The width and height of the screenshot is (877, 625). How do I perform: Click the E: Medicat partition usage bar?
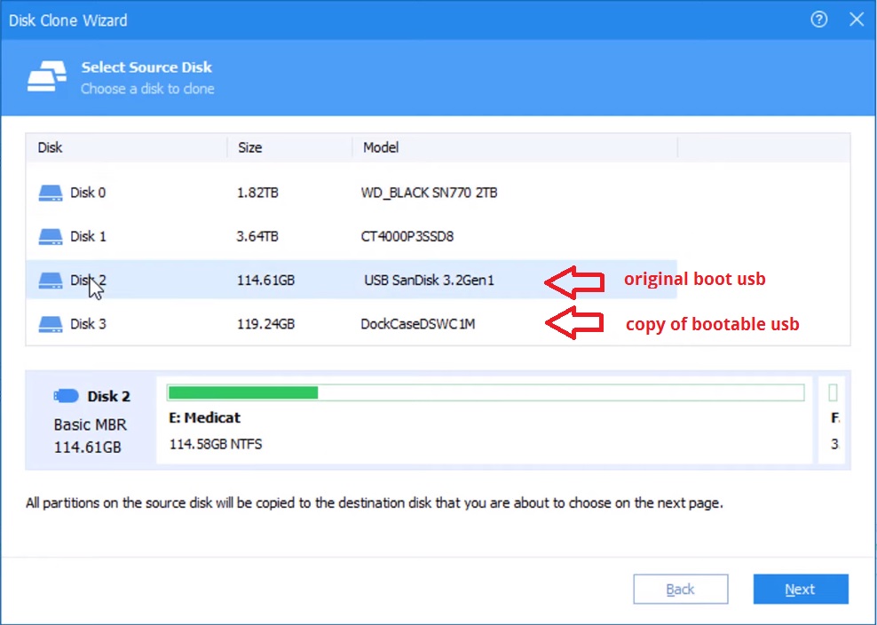tap(485, 392)
